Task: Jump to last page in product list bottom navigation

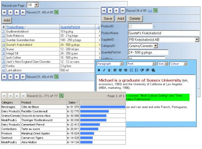Action: click(x=23, y=77)
